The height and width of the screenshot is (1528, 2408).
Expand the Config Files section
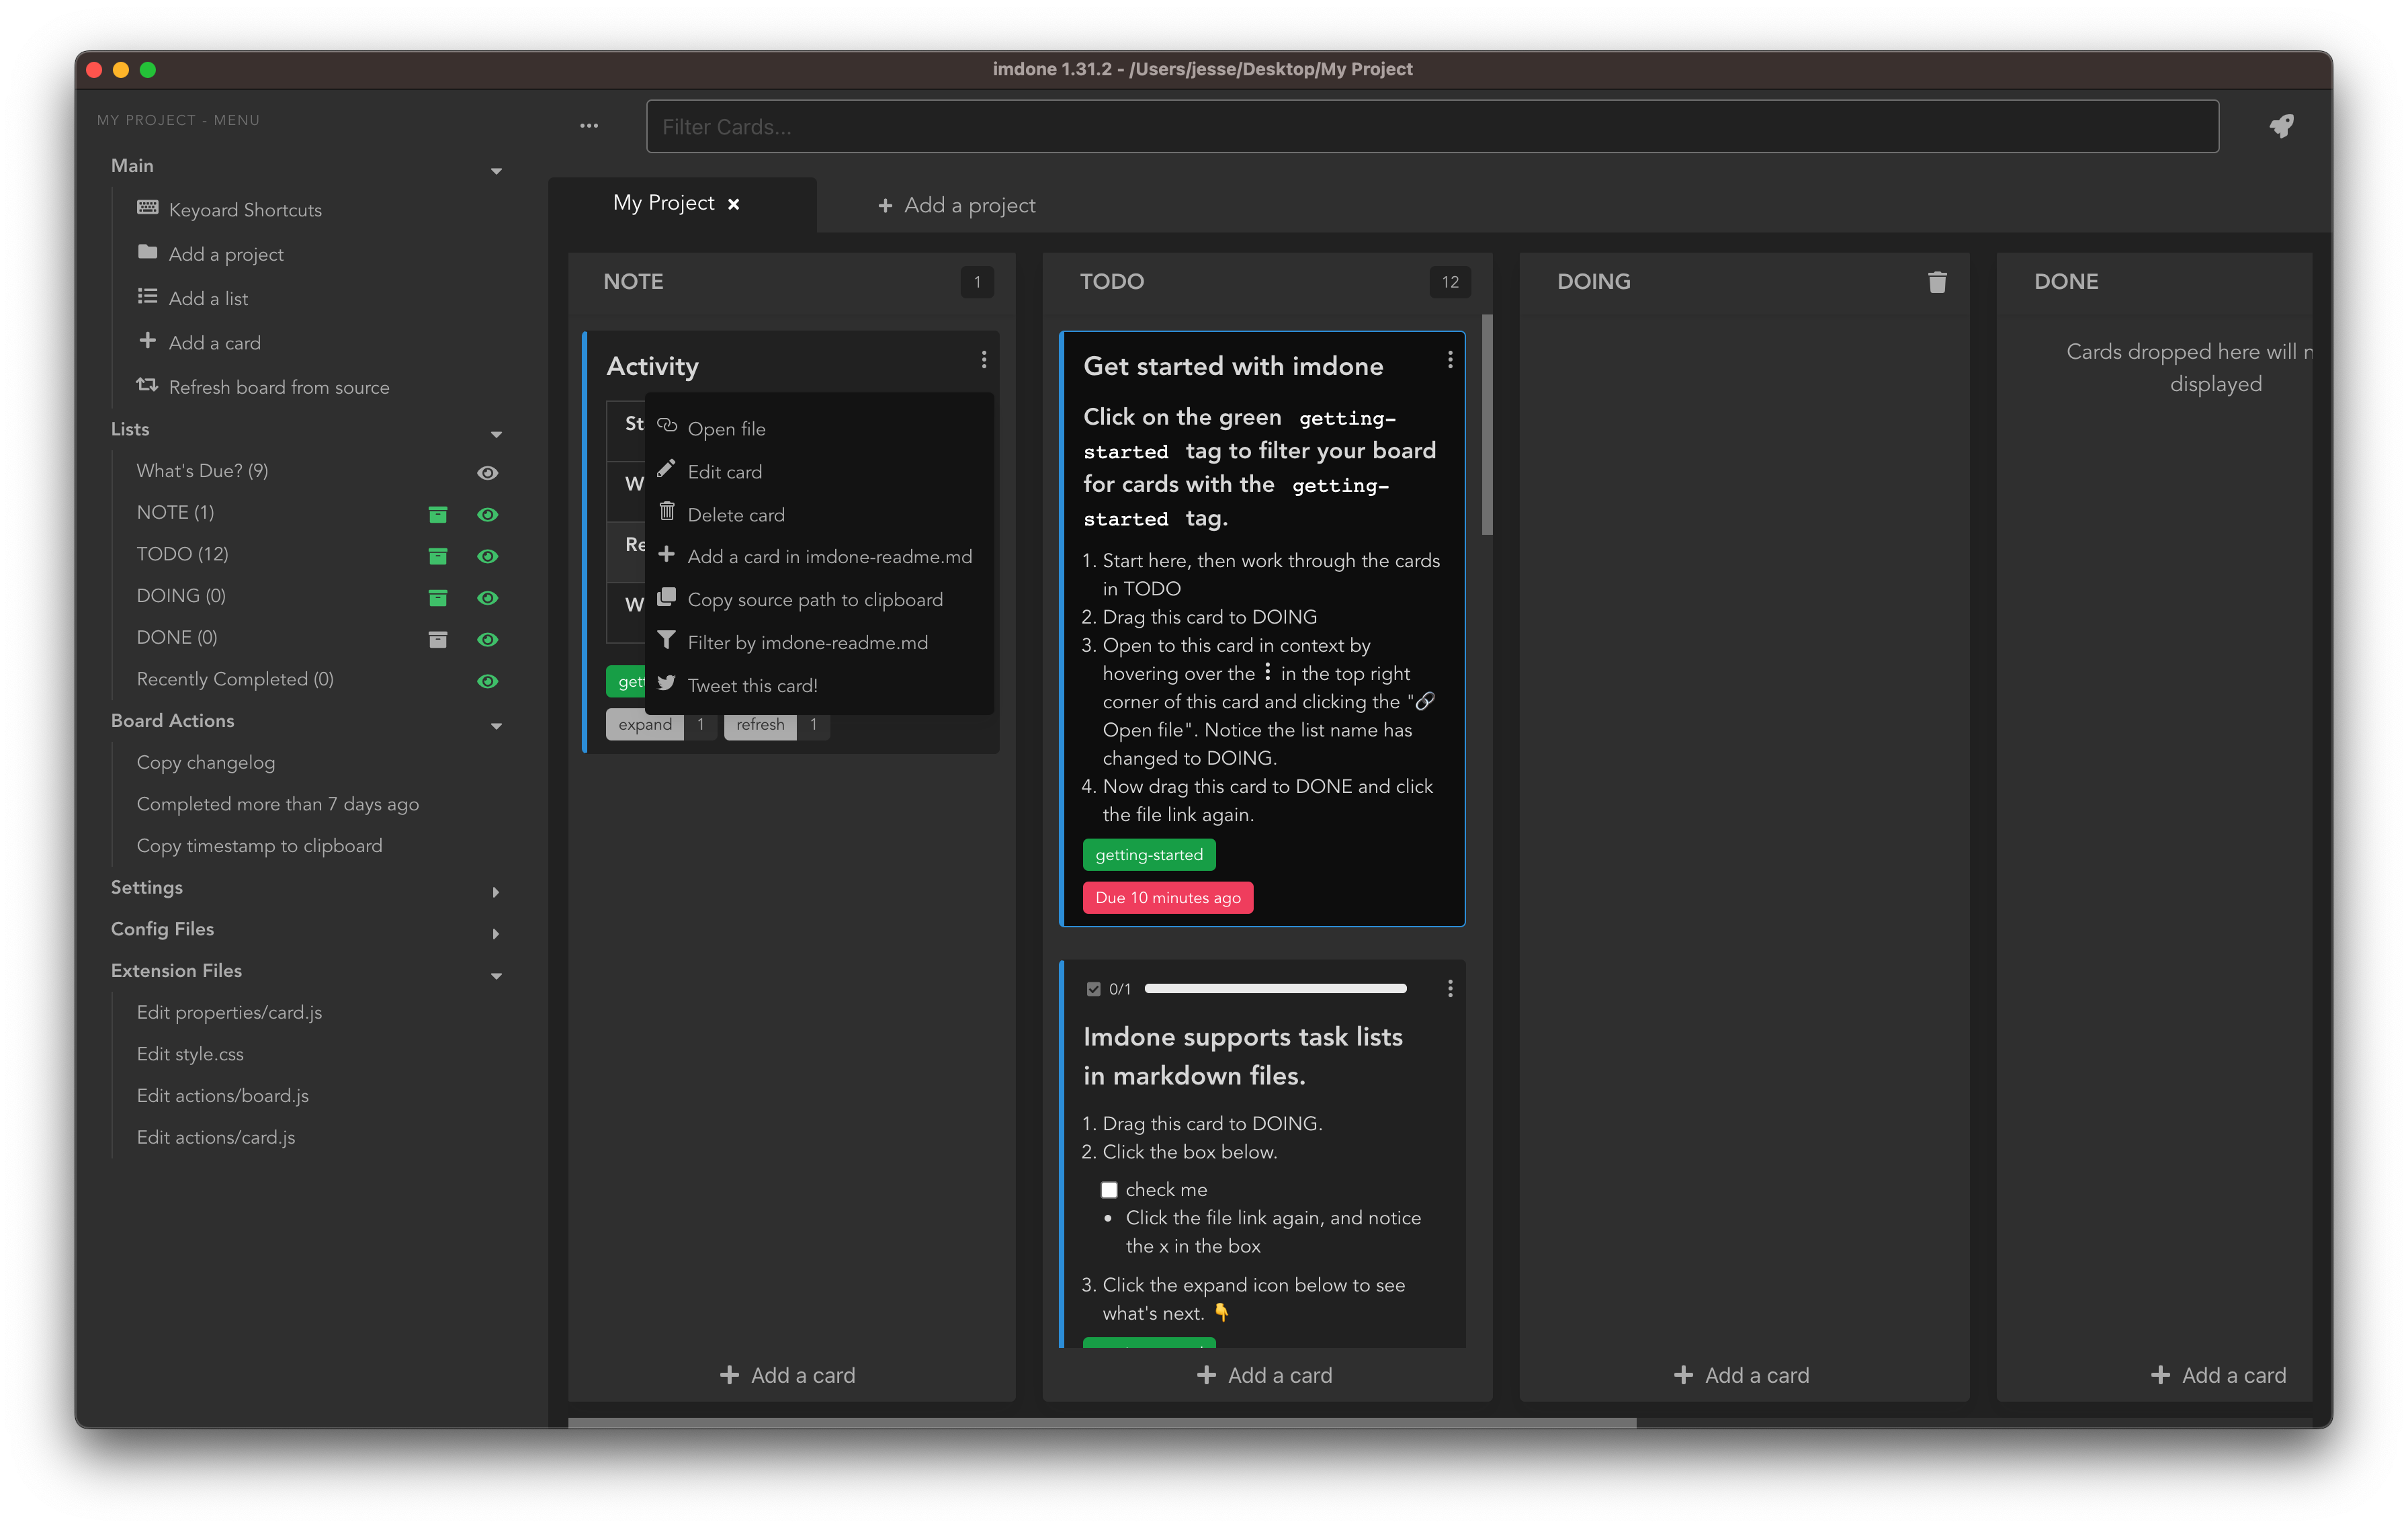495,934
